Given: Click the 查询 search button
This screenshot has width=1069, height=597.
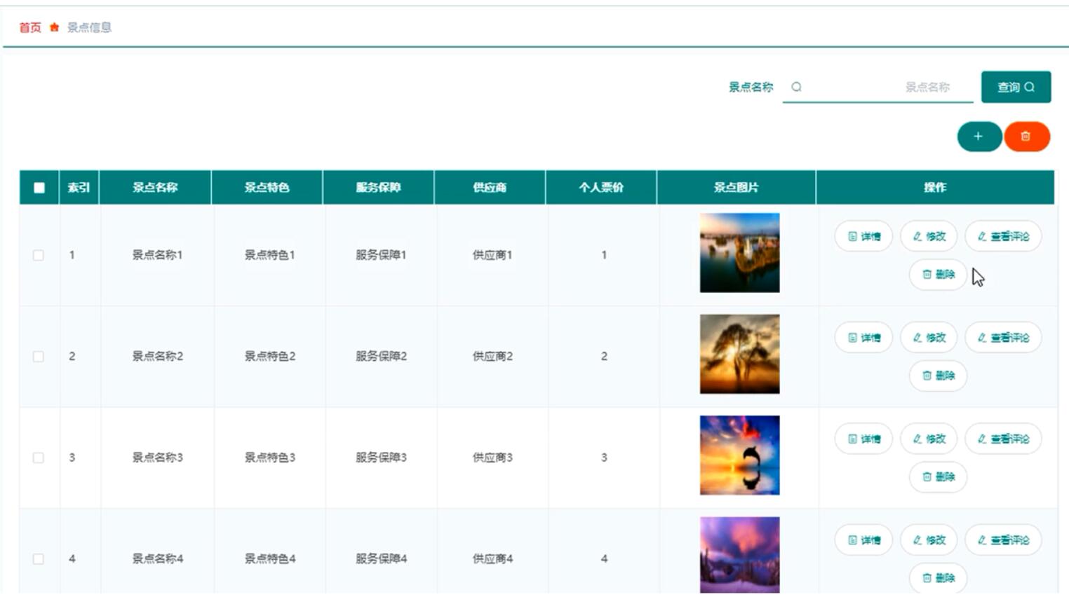Looking at the screenshot, I should (1016, 87).
